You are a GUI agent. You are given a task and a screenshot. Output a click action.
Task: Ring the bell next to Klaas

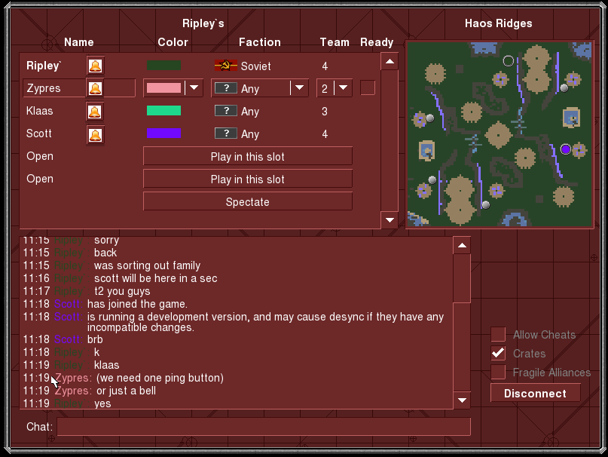95,112
